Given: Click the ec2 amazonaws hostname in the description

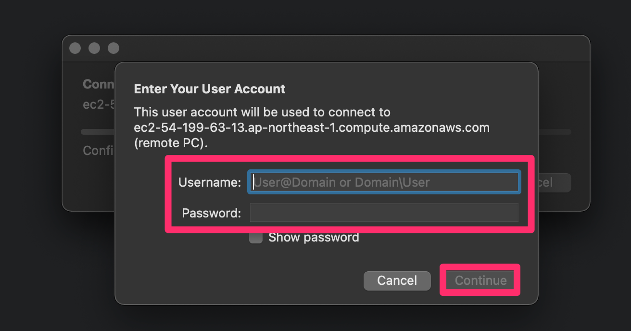Looking at the screenshot, I should click(x=311, y=127).
